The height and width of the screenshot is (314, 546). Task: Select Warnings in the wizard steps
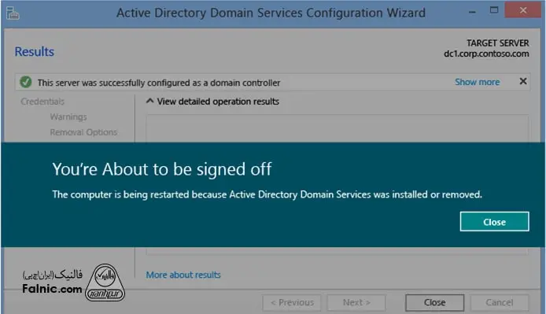pyautogui.click(x=68, y=116)
